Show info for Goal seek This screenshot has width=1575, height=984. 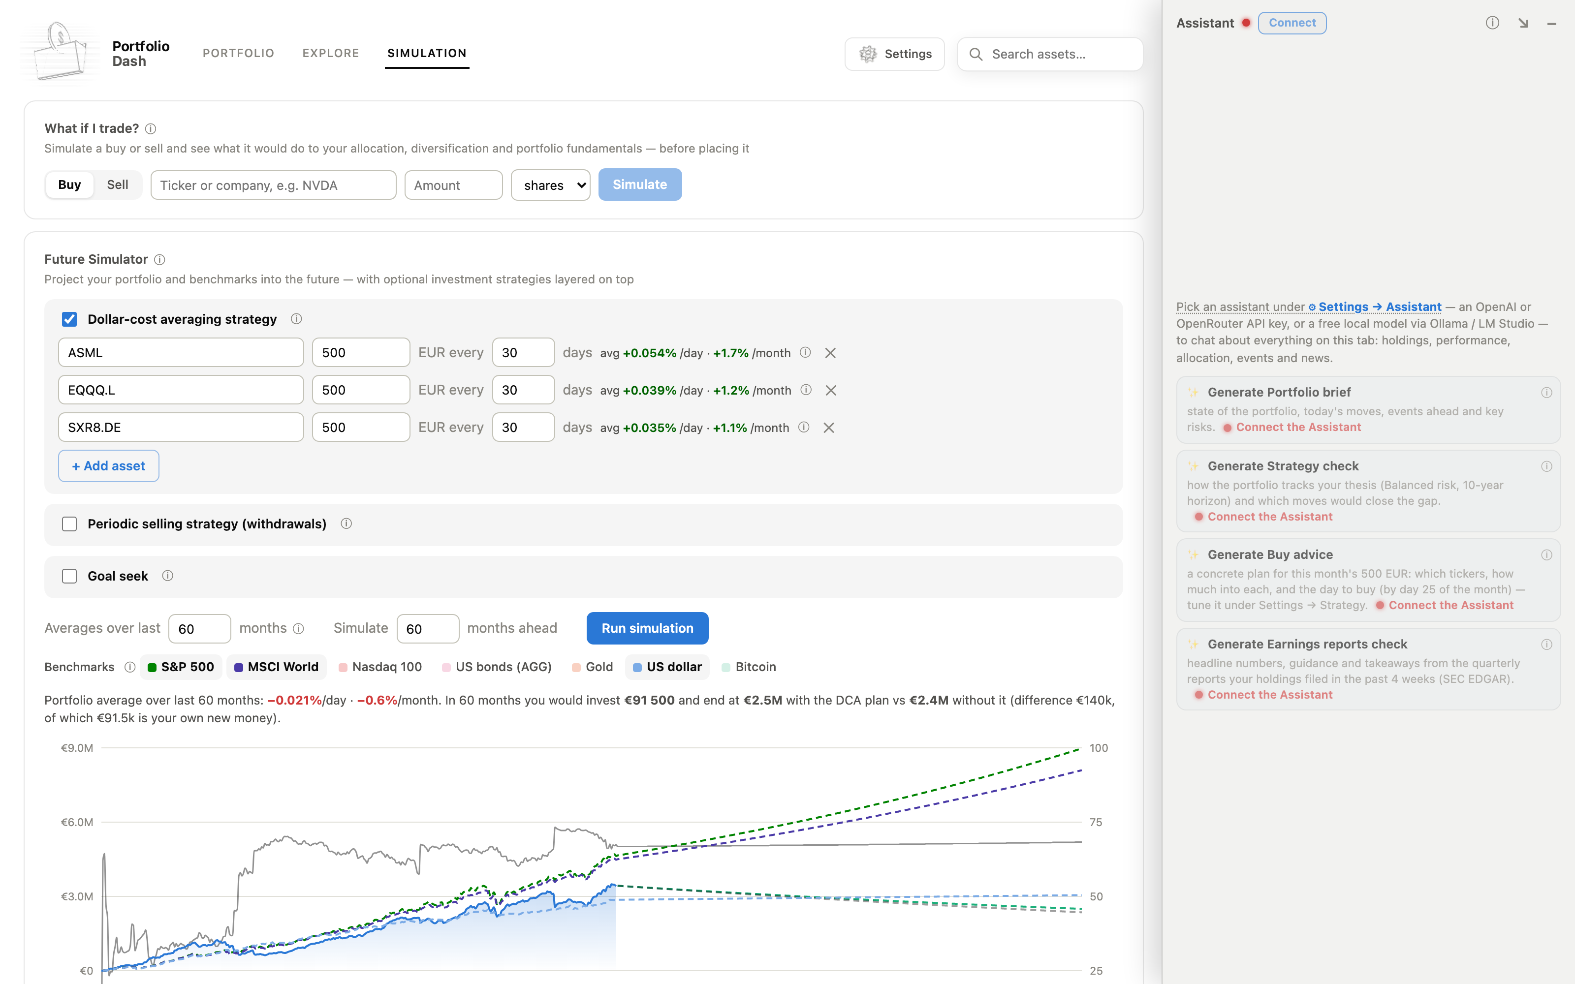coord(167,575)
